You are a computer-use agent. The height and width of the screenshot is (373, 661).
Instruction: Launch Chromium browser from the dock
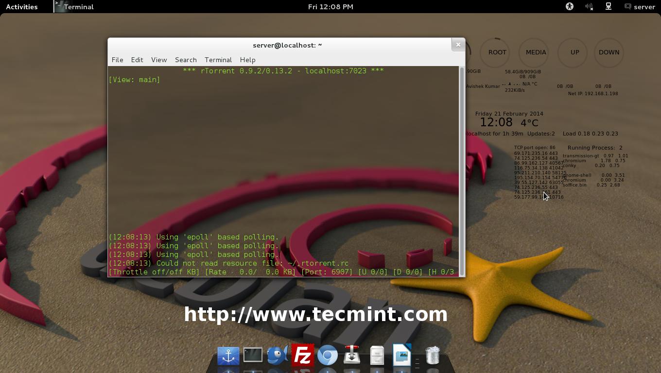(x=328, y=356)
